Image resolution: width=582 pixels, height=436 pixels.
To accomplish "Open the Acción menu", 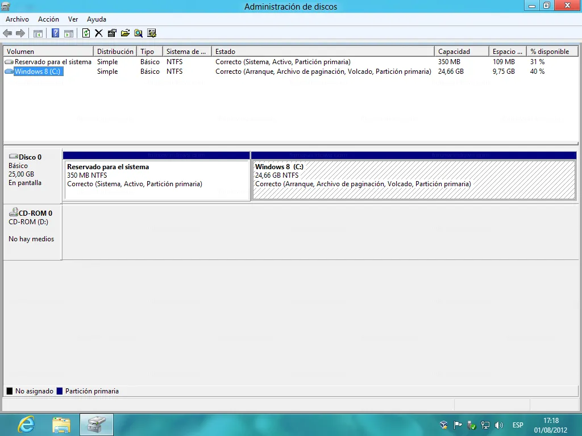I will click(x=48, y=19).
